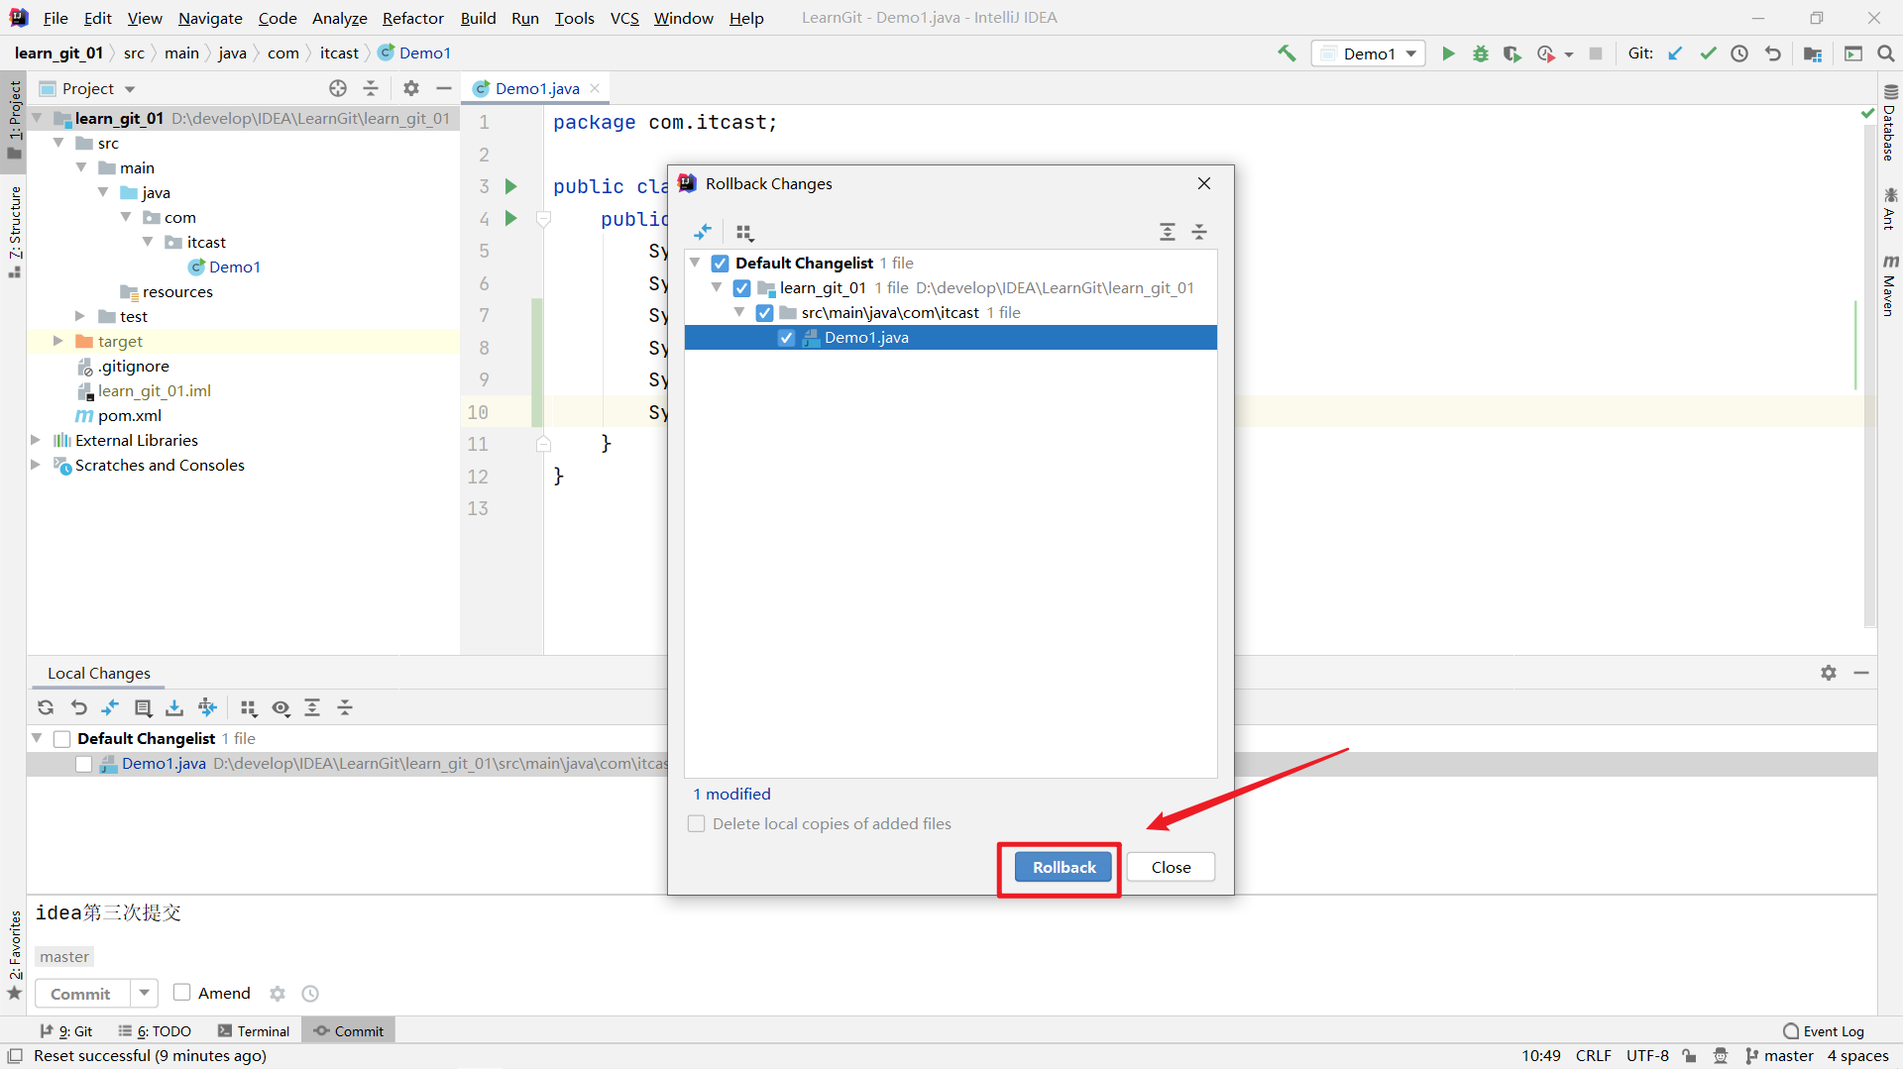Open the Event Log
Image resolution: width=1903 pixels, height=1069 pixels.
tap(1824, 1031)
